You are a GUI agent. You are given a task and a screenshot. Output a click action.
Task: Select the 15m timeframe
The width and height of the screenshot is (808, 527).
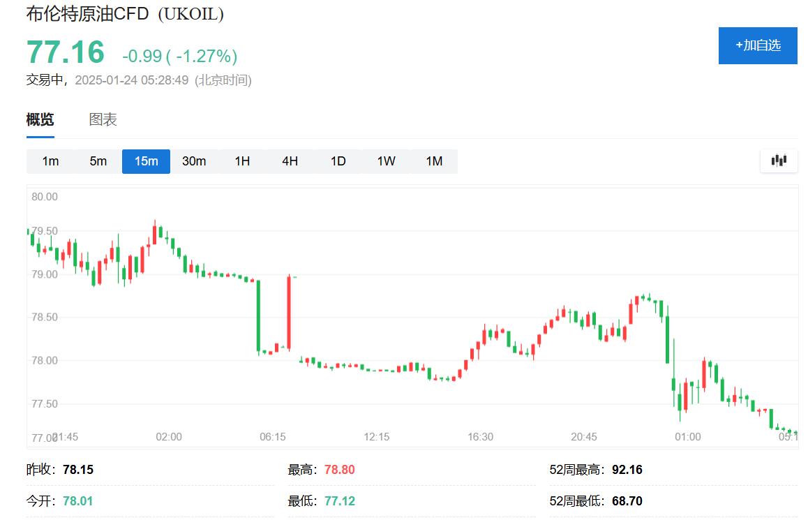click(x=146, y=161)
